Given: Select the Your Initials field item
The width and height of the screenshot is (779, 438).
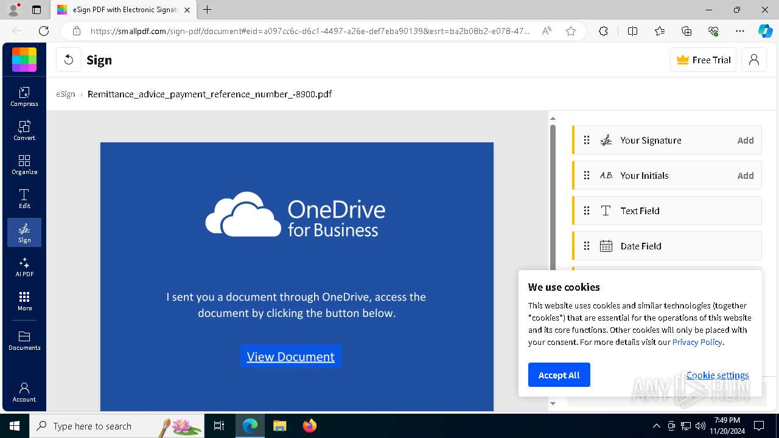Looking at the screenshot, I should 667,175.
